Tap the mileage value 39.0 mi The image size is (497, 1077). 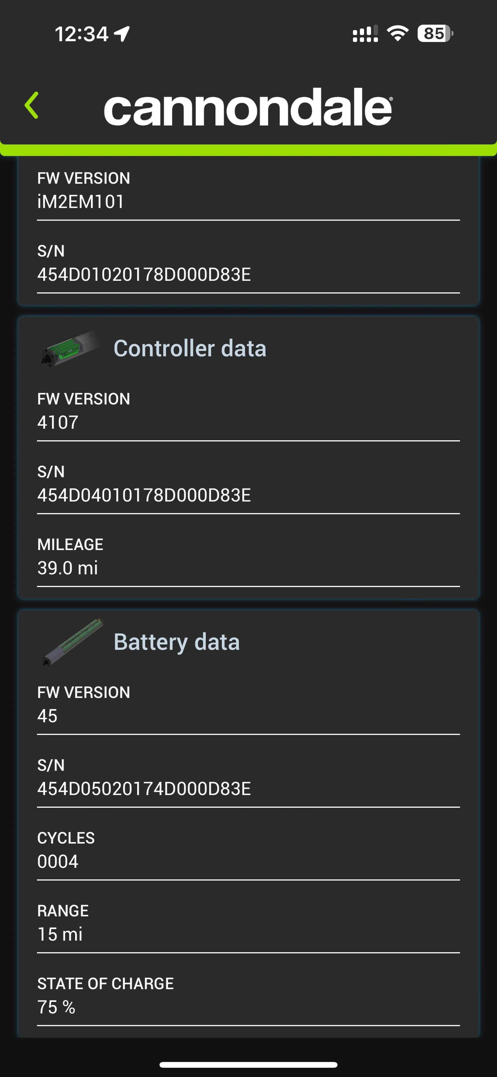pos(67,568)
